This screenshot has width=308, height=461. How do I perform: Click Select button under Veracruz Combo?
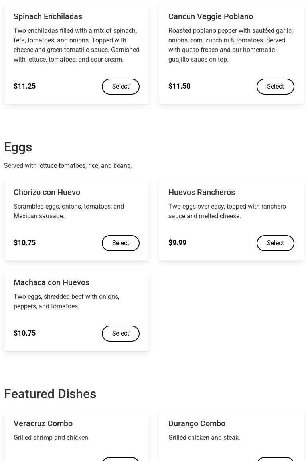(x=120, y=459)
